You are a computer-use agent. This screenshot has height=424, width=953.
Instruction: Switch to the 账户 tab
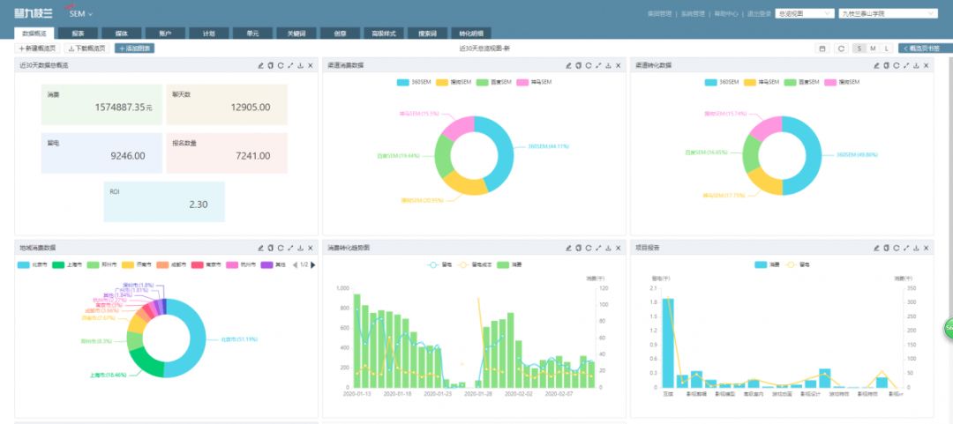165,33
